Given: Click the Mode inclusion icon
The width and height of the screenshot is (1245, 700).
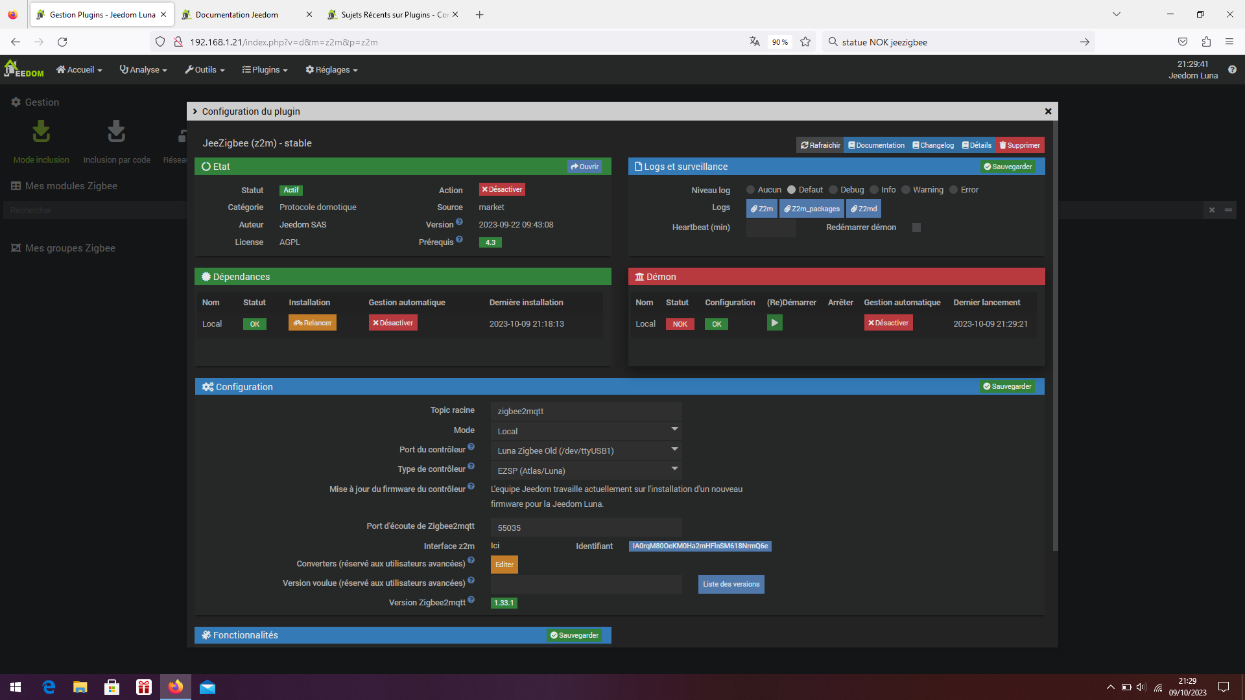Looking at the screenshot, I should coord(41,132).
